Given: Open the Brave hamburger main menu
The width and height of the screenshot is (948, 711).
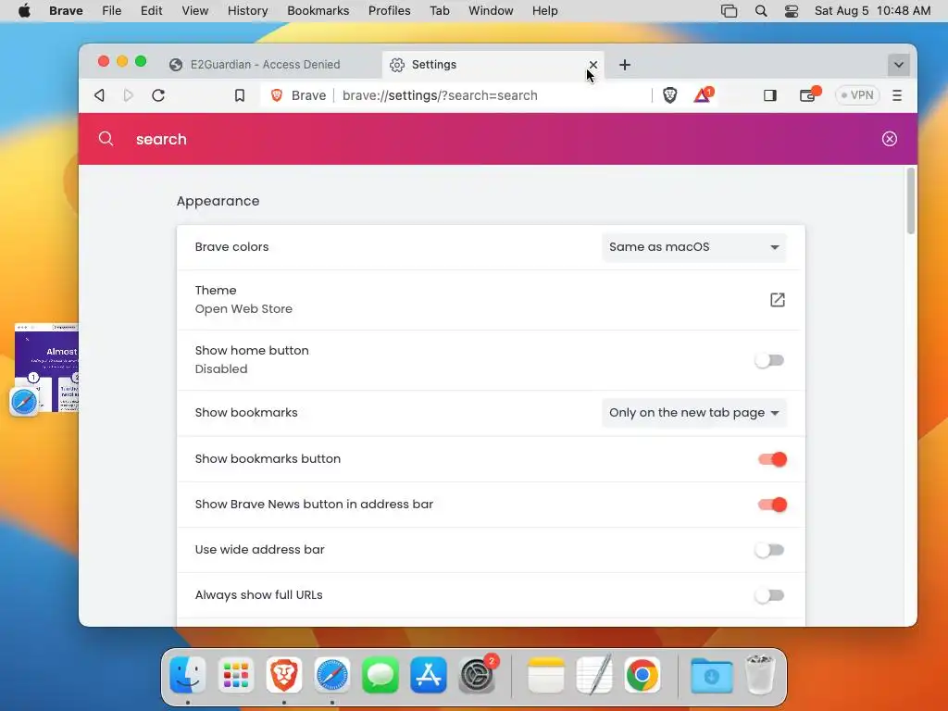Looking at the screenshot, I should pos(896,95).
